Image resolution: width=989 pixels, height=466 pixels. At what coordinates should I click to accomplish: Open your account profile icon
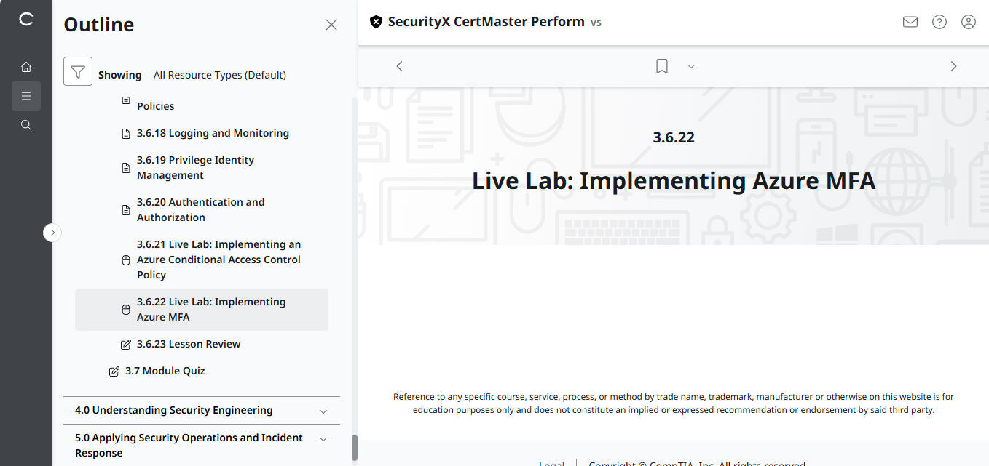pos(968,22)
